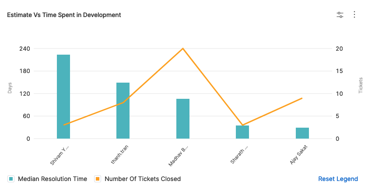Image resolution: width=368 pixels, height=188 pixels.
Task: Hide the Median Resolution Time series label
Action: (53, 179)
